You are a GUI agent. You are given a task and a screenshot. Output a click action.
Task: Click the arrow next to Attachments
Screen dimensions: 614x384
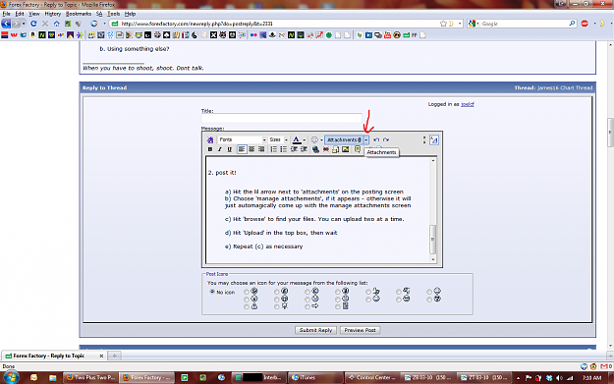click(366, 139)
